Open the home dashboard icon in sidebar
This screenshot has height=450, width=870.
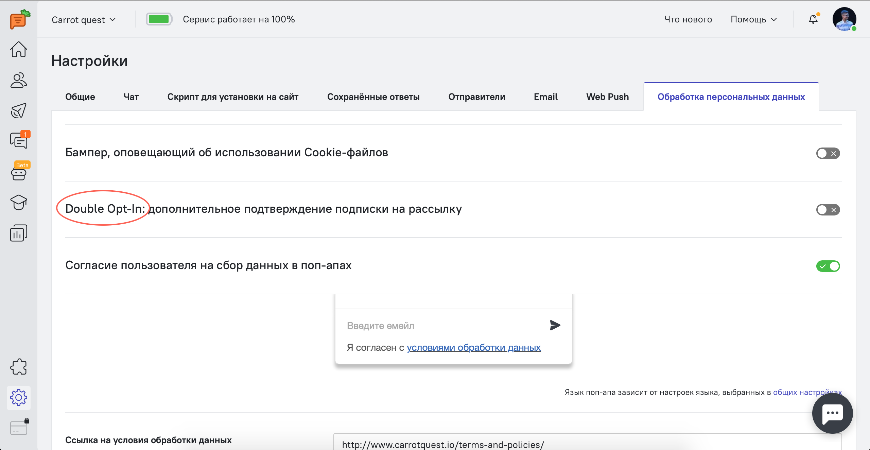pos(19,50)
